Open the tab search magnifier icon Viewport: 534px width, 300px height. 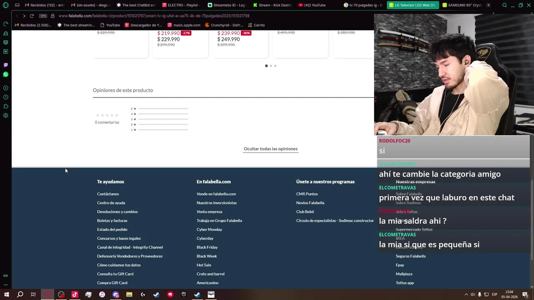point(504,5)
